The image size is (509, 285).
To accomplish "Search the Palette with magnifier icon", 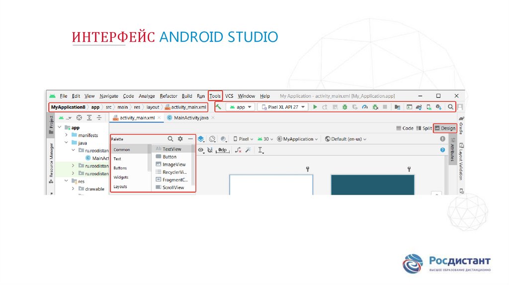I will click(170, 140).
